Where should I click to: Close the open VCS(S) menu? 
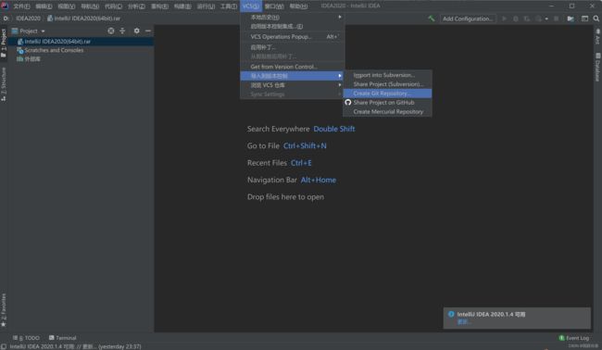click(251, 6)
